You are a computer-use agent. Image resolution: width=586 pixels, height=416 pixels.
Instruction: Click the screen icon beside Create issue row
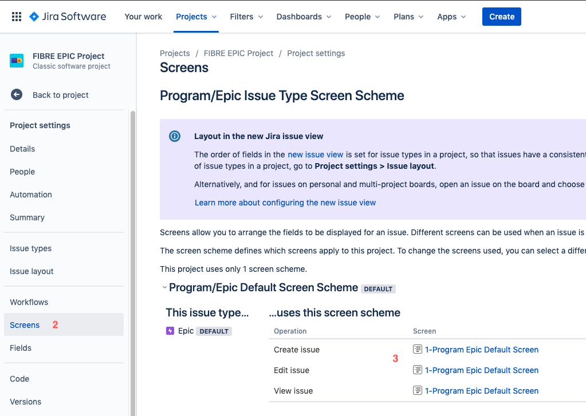click(418, 349)
